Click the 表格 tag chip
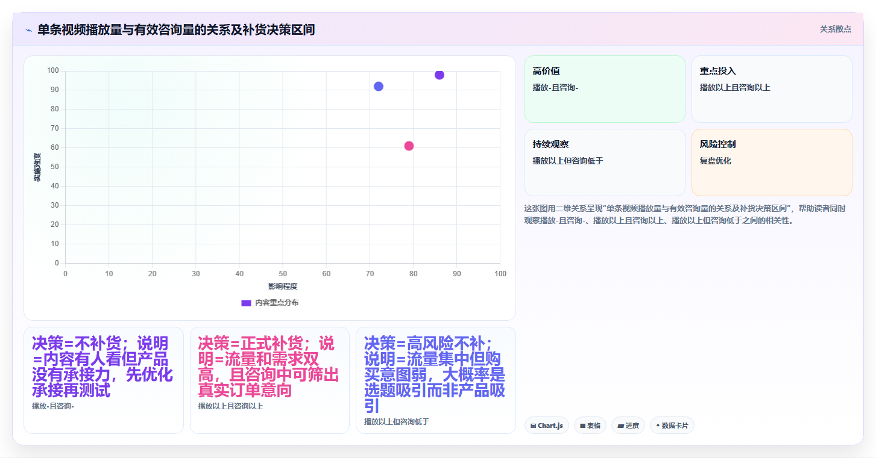Viewport: 876px width, 458px height. pos(590,426)
